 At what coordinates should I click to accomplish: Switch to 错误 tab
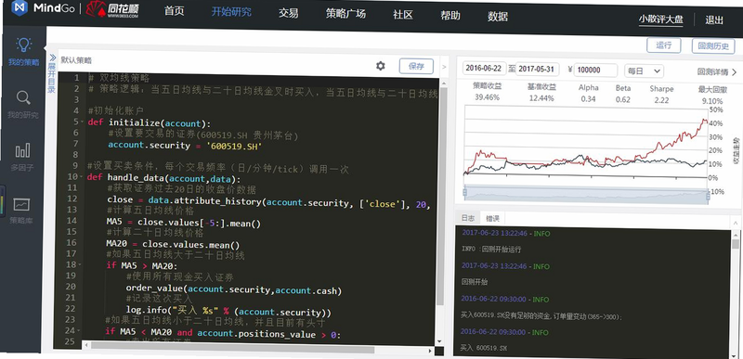(x=492, y=219)
